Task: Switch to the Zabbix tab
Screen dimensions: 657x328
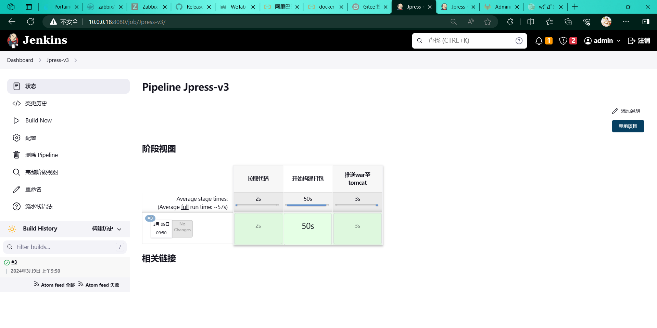Action: pyautogui.click(x=149, y=7)
